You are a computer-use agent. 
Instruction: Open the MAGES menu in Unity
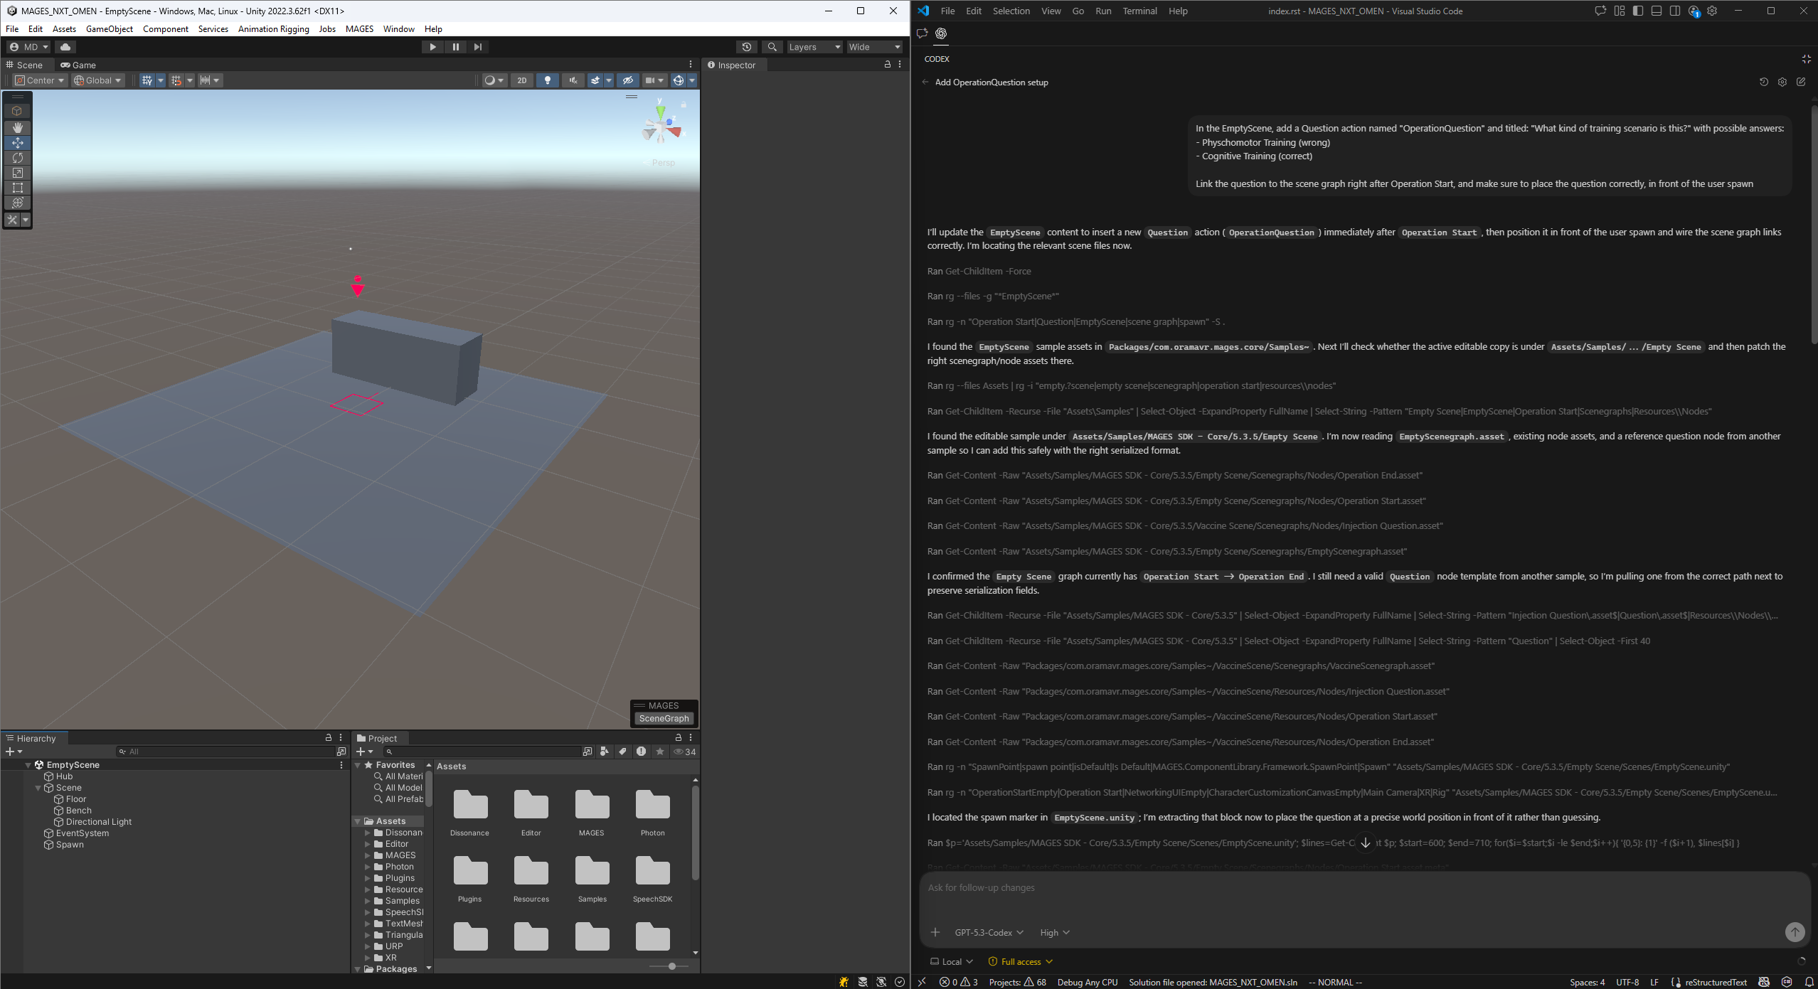[x=359, y=29]
